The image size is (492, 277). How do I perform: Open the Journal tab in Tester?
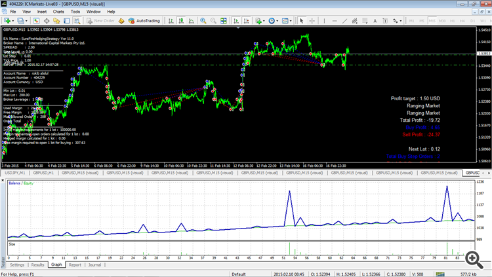tap(94, 265)
